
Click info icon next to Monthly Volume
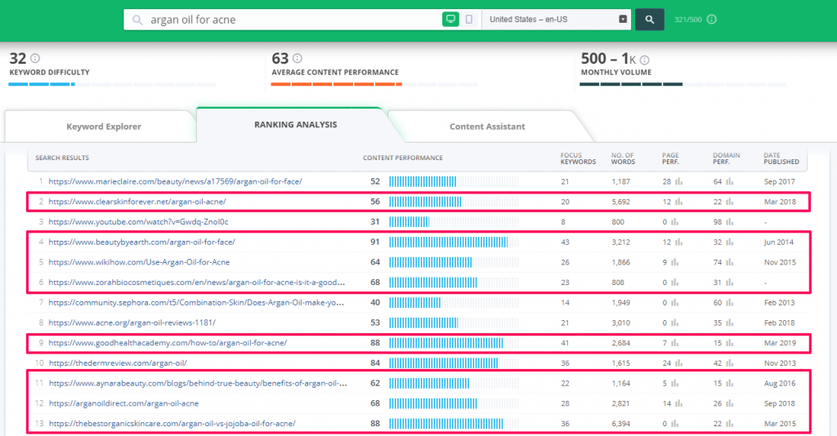(645, 60)
